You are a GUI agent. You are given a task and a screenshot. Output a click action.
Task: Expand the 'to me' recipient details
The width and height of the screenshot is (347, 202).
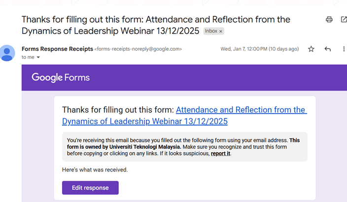[x=38, y=58]
